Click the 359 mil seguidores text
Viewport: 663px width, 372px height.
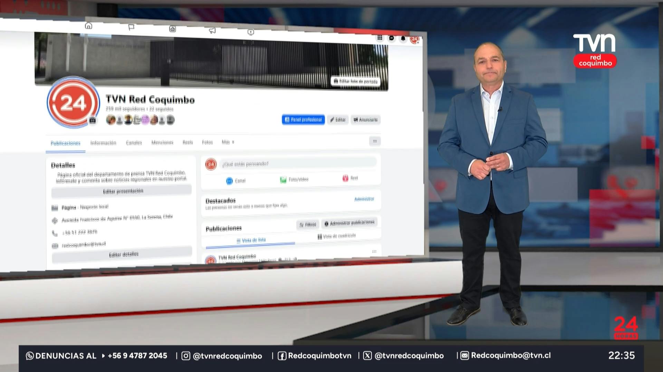click(x=125, y=109)
